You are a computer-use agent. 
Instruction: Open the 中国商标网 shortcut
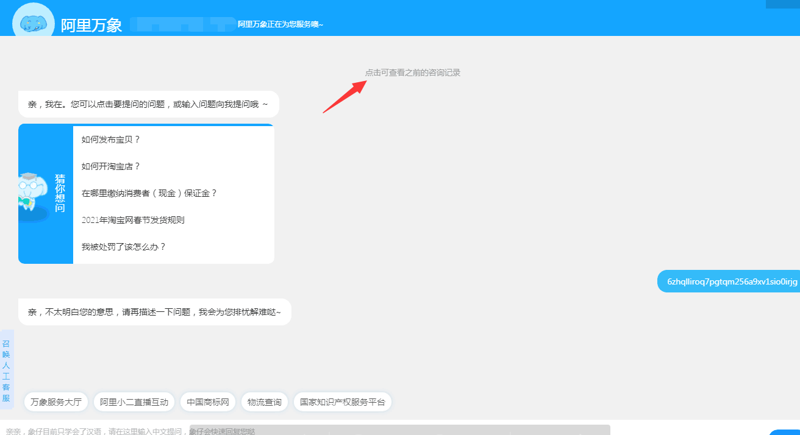point(208,402)
